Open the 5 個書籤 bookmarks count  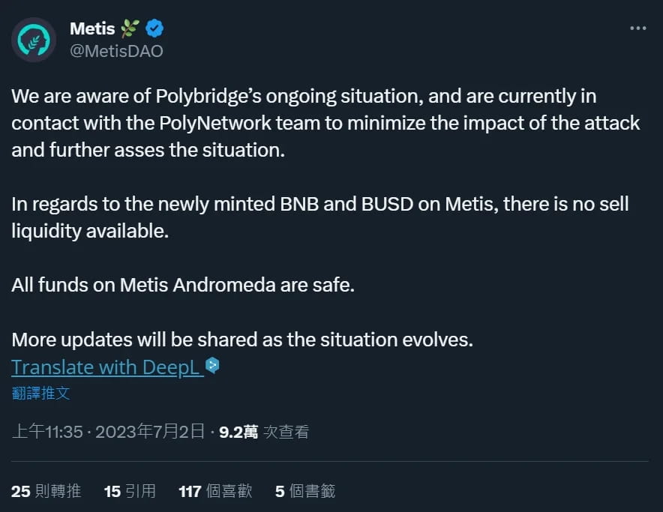pos(304,491)
